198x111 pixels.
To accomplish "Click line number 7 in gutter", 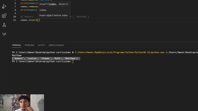I will [x=15, y=6].
